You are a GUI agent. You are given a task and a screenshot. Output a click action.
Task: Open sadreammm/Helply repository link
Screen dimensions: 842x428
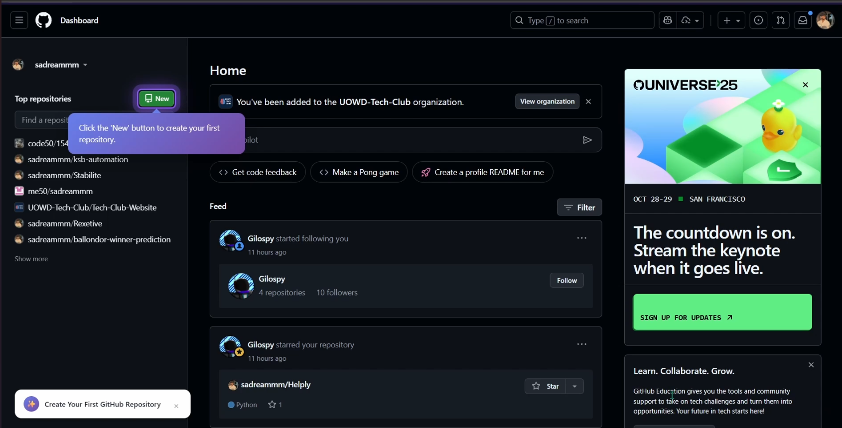click(276, 385)
